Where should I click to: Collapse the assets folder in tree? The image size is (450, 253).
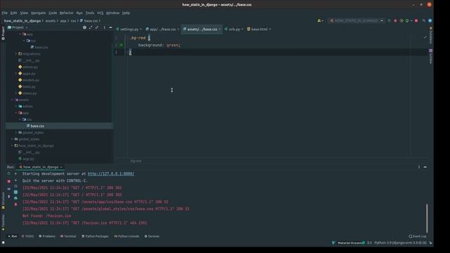point(12,100)
